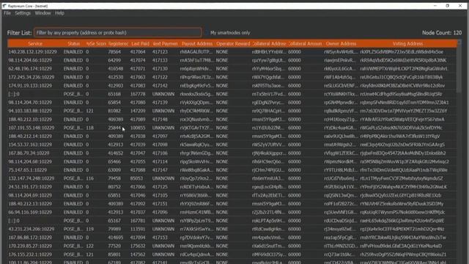The width and height of the screenshot is (469, 264).
Task: Select the 188.40.212.14:10229 node row
Action: point(232,136)
